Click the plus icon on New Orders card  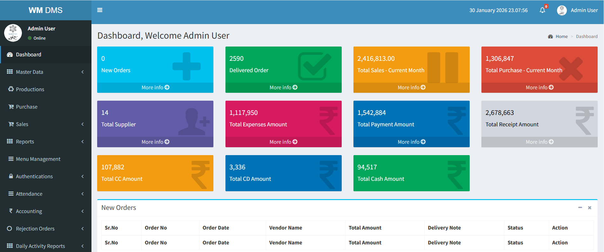(186, 66)
